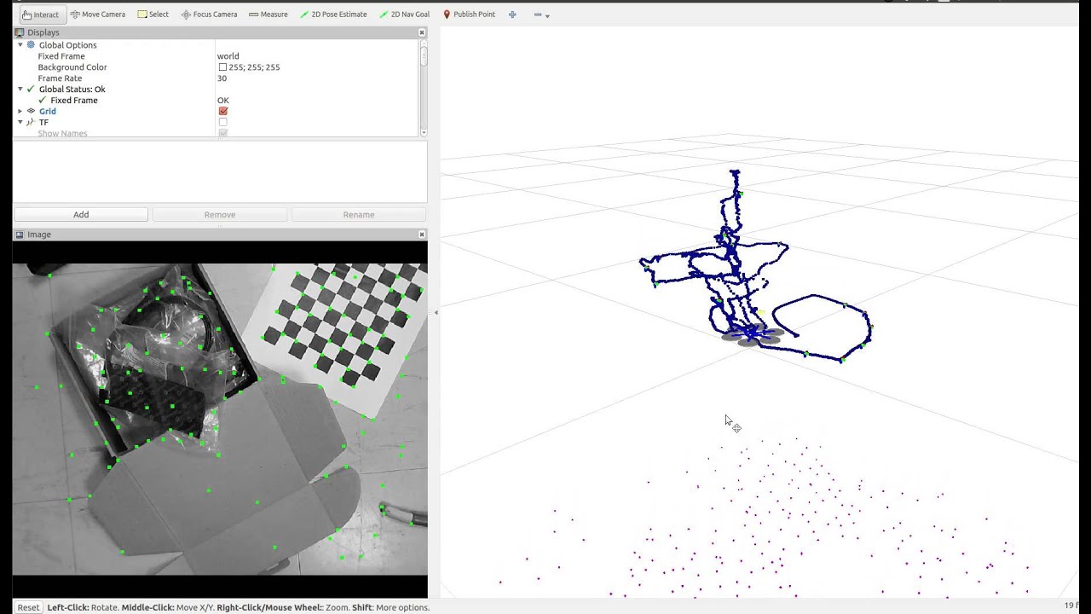
Task: Click the TF axes icon
Action: [31, 123]
